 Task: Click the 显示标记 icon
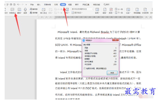pos(73,13)
